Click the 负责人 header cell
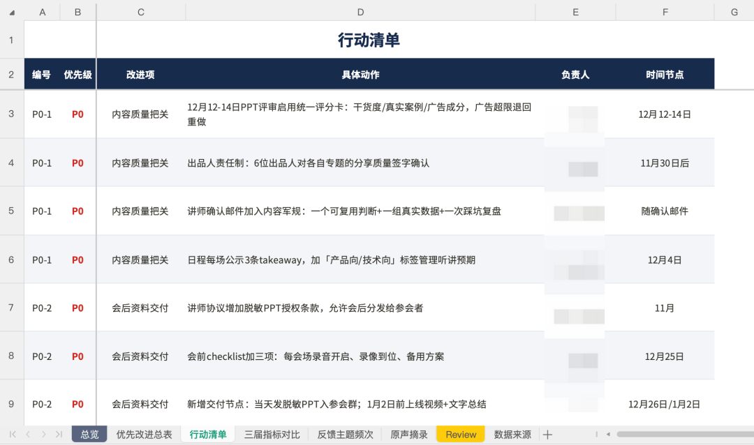 point(575,75)
